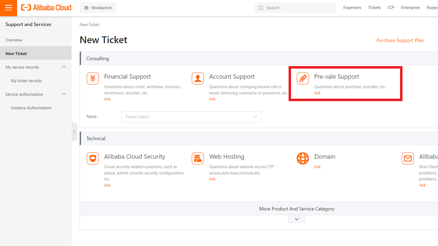The height and width of the screenshot is (246, 438).
Task: Click the Pre-sale Support pencil icon
Action: tap(303, 78)
